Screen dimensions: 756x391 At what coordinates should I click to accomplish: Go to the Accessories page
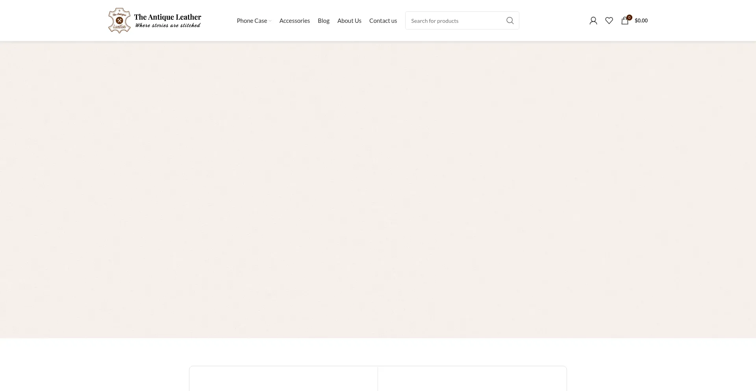294,20
